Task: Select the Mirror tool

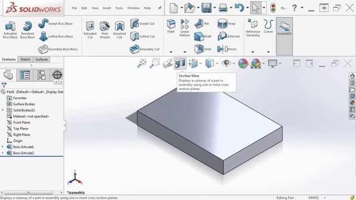Action: coord(227,49)
